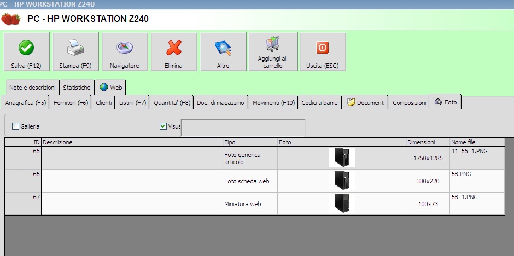Open the Altro magnifier book button
The height and width of the screenshot is (256, 514).
point(223,51)
